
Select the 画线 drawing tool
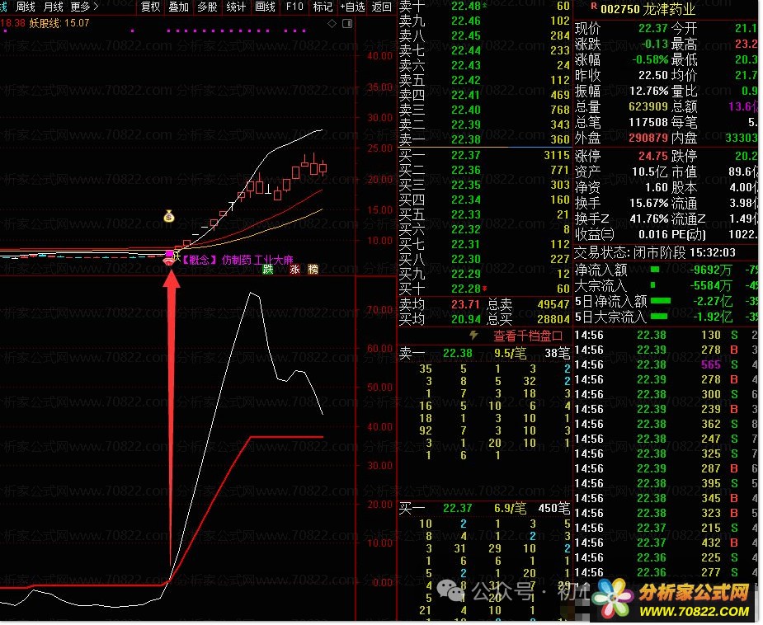point(266,7)
